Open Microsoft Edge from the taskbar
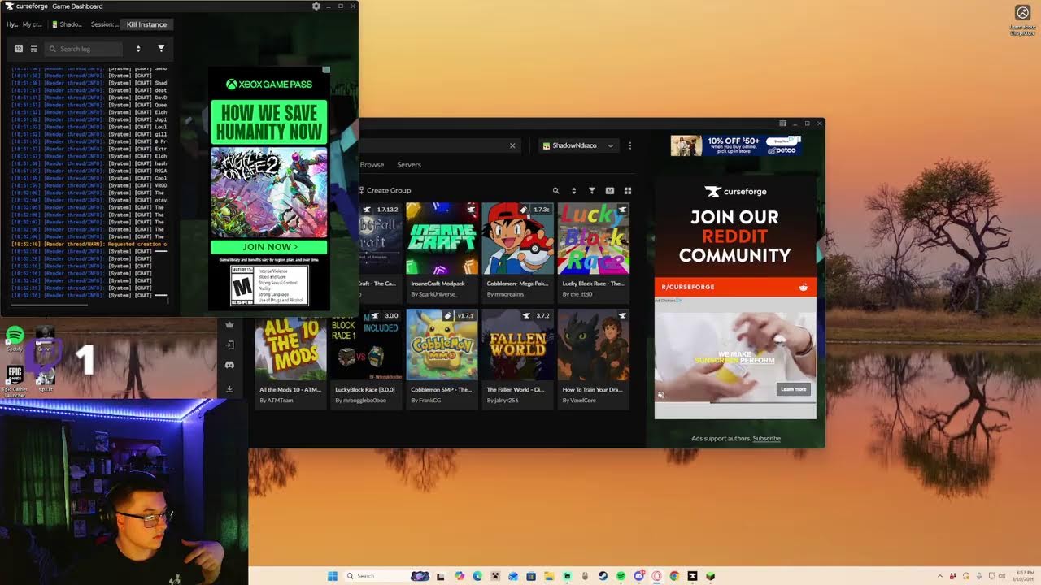Screen dimensions: 1041x585 (477, 576)
